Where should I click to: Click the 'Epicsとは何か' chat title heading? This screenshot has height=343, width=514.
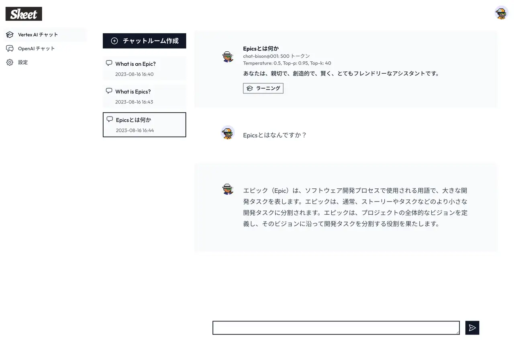pos(261,48)
